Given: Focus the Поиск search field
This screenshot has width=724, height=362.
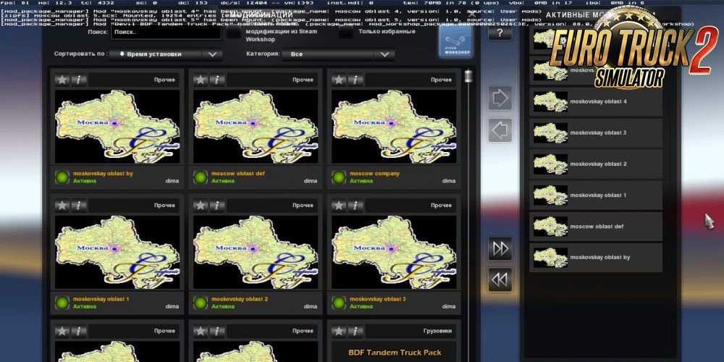Looking at the screenshot, I should coord(166,33).
